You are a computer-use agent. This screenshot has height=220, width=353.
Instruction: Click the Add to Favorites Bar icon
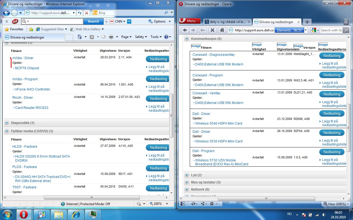coord(31,29)
